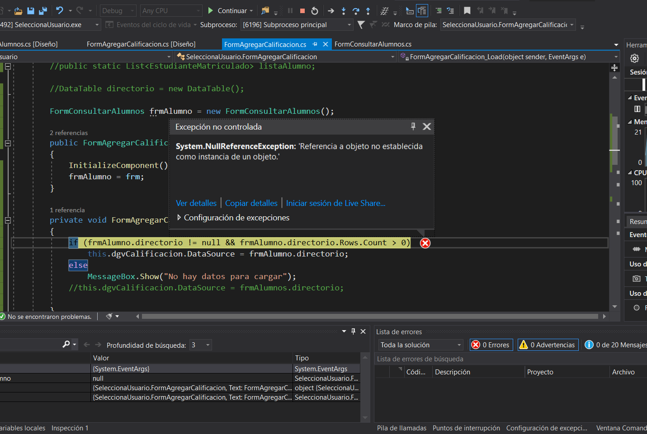Pin the locals panel
The height and width of the screenshot is (434, 647).
353,331
